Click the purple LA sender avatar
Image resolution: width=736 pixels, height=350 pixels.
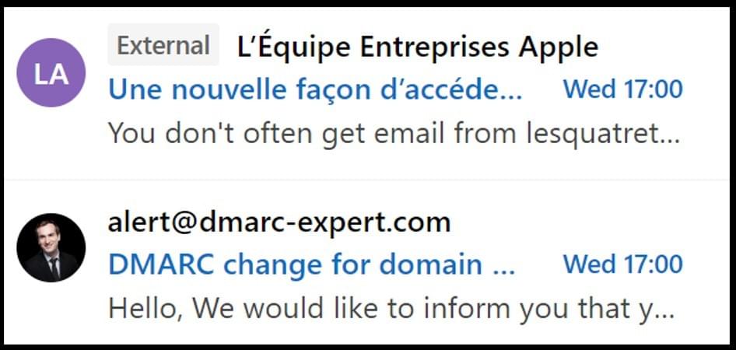[51, 72]
